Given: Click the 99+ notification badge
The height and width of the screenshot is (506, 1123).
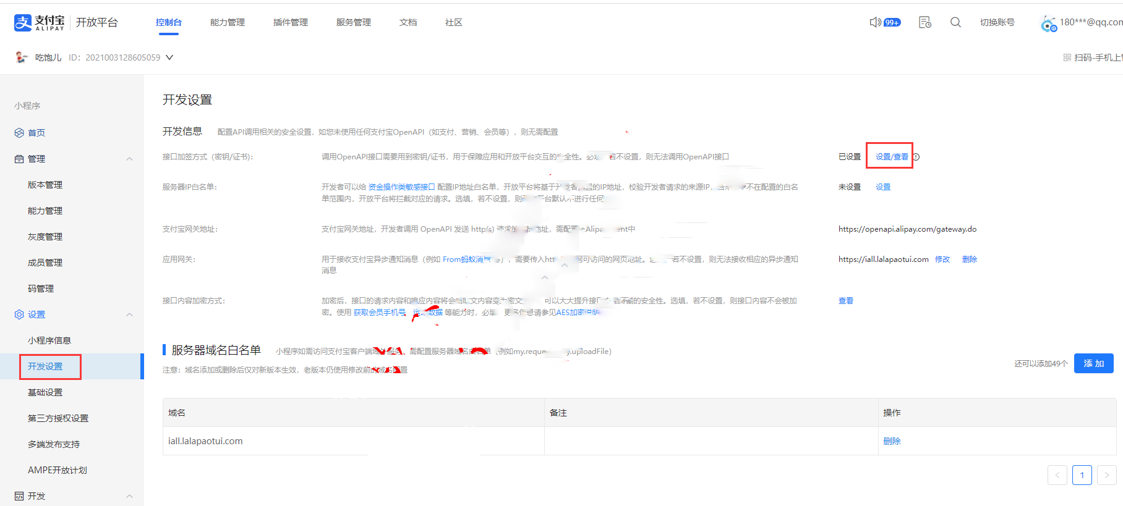Looking at the screenshot, I should [892, 22].
